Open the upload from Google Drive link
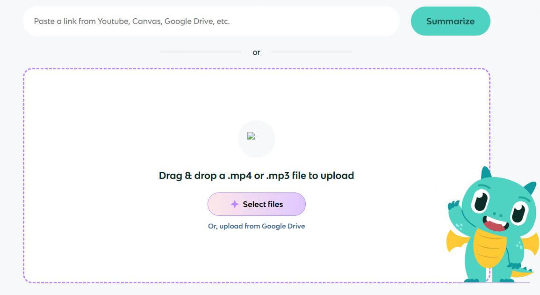Screen dimensions: 540x295 click(x=256, y=226)
